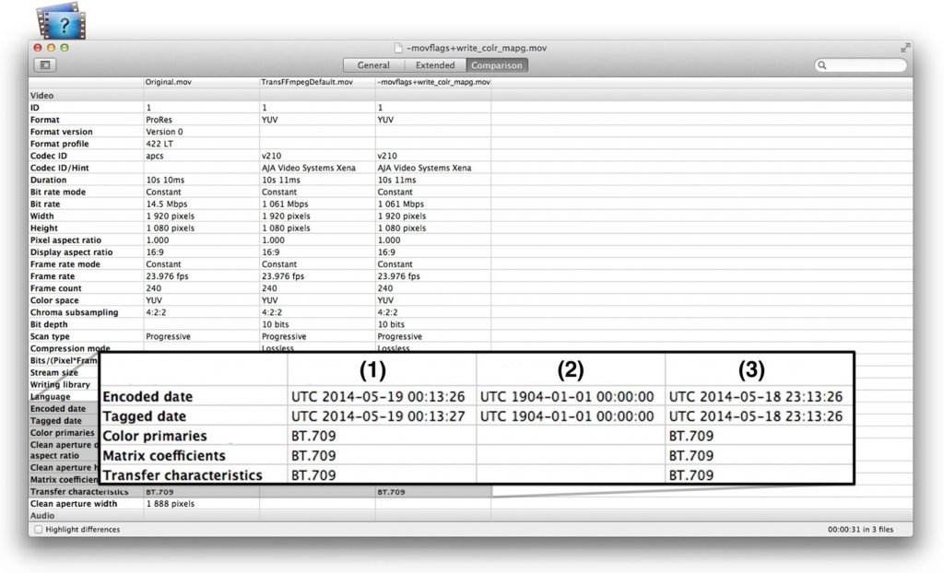
Task: Select the Pixel aspect ratio row label
Action: (65, 240)
